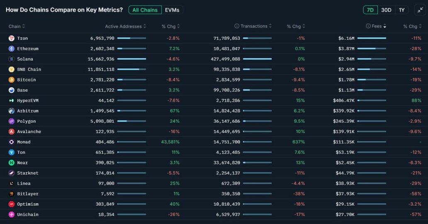Click the Avalanche chain logo icon
This screenshot has height=224, width=428.
tap(11, 131)
